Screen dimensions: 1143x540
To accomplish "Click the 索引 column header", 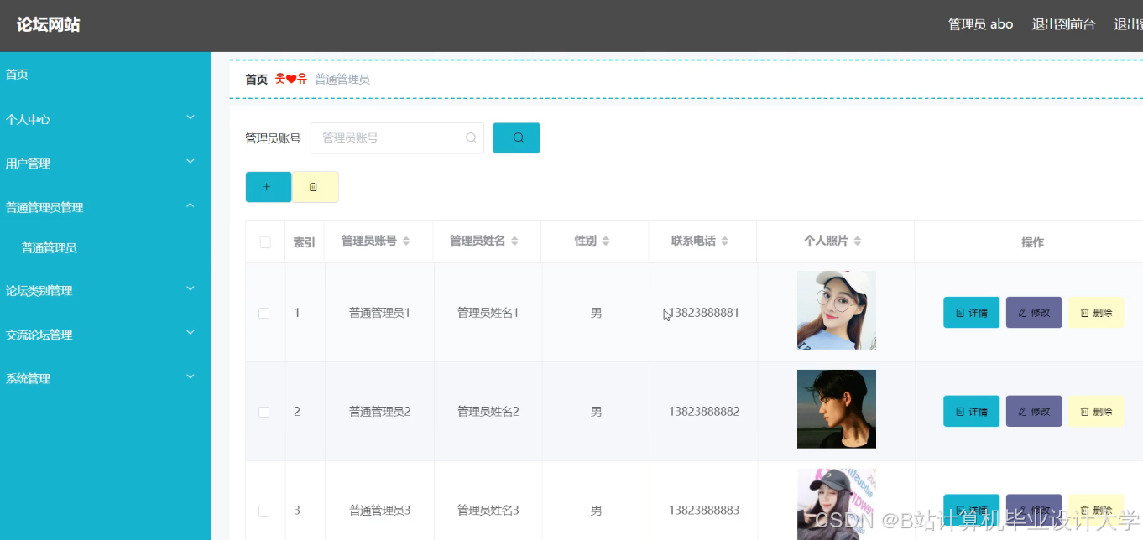I will 304,242.
